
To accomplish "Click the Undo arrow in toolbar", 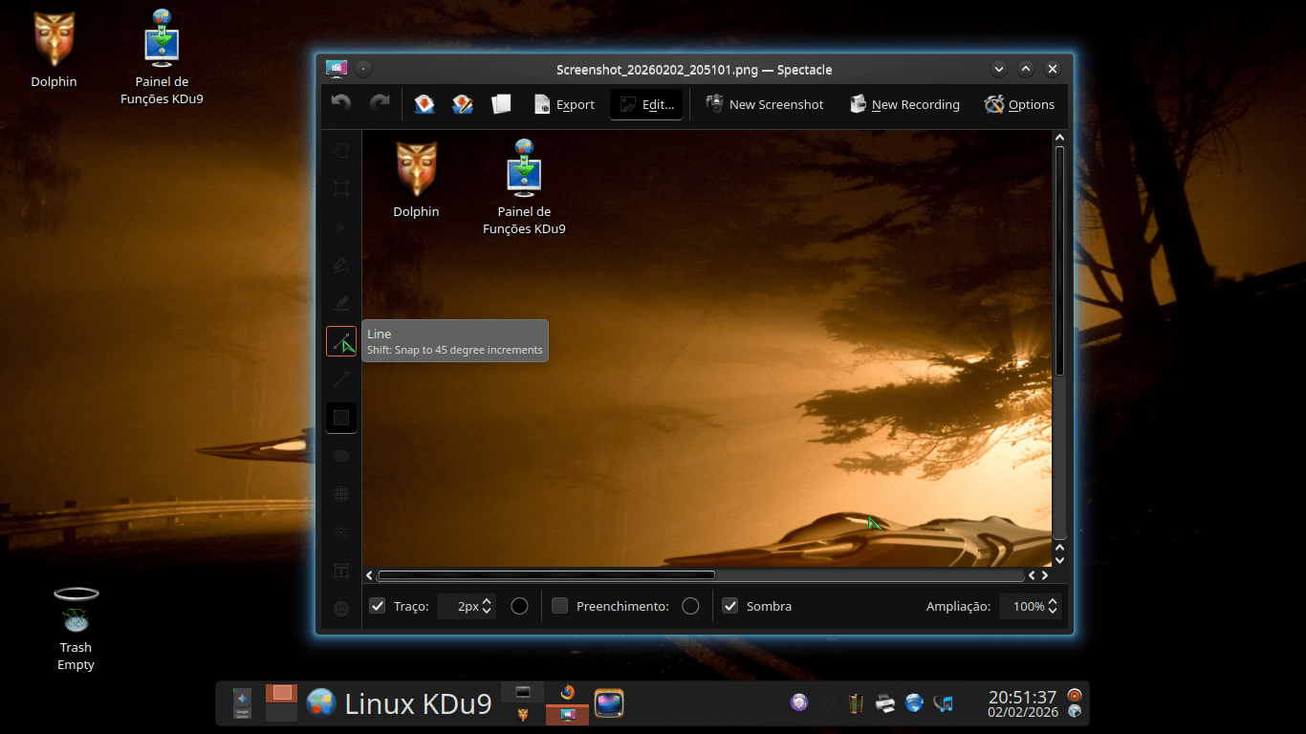I will coord(341,104).
